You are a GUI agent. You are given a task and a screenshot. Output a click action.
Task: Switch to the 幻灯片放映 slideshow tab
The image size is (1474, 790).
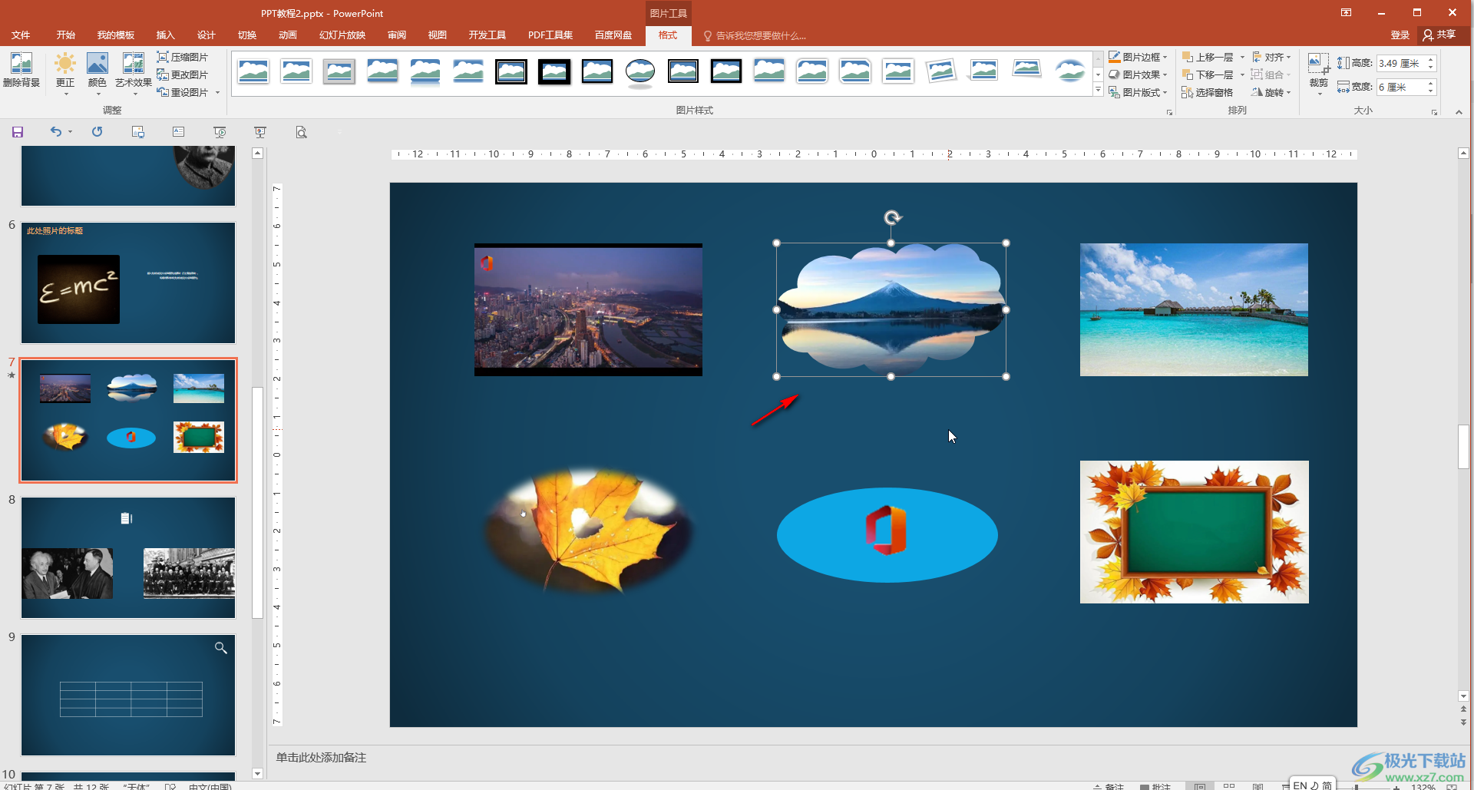[x=342, y=35]
